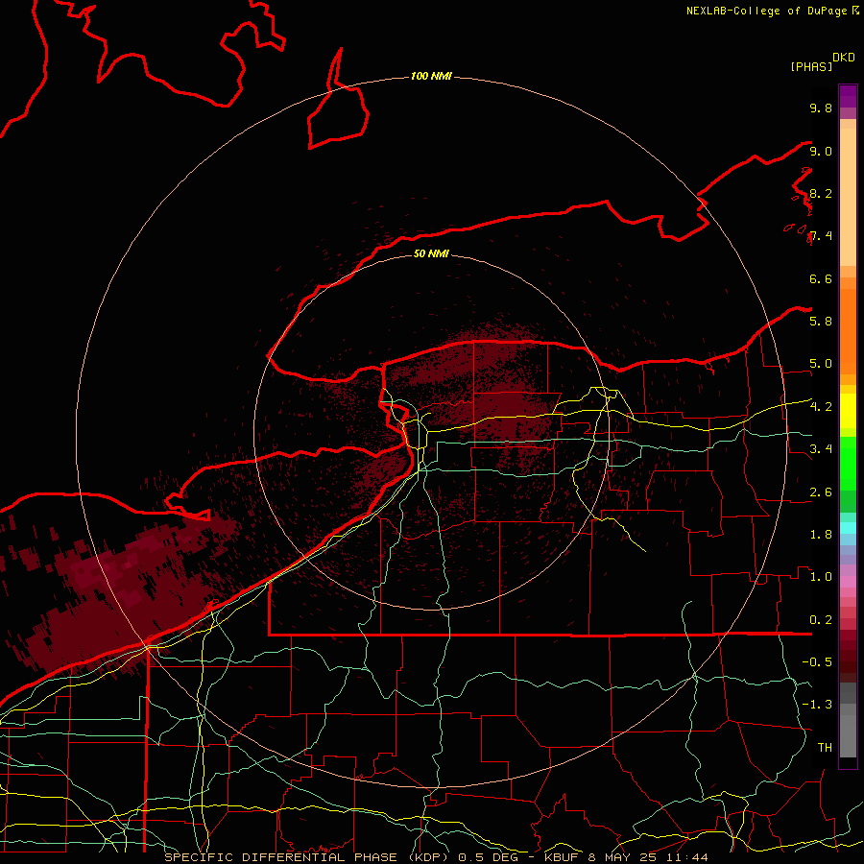The width and height of the screenshot is (864, 864).
Task: Click the DKD legend unit label
Action: [844, 58]
